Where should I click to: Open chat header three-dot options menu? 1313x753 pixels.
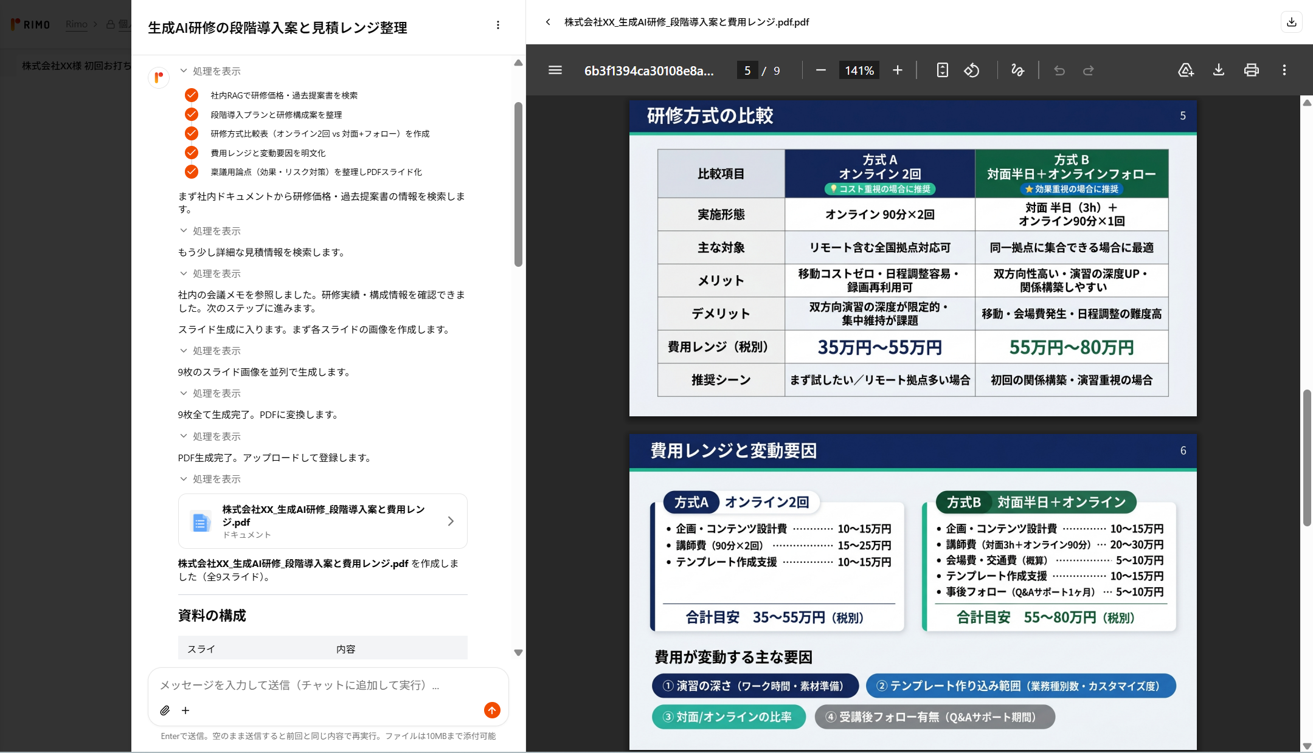[x=497, y=26]
